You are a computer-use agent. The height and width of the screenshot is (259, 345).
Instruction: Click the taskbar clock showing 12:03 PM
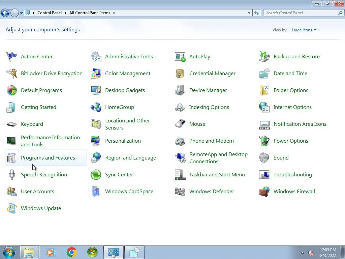tap(328, 253)
